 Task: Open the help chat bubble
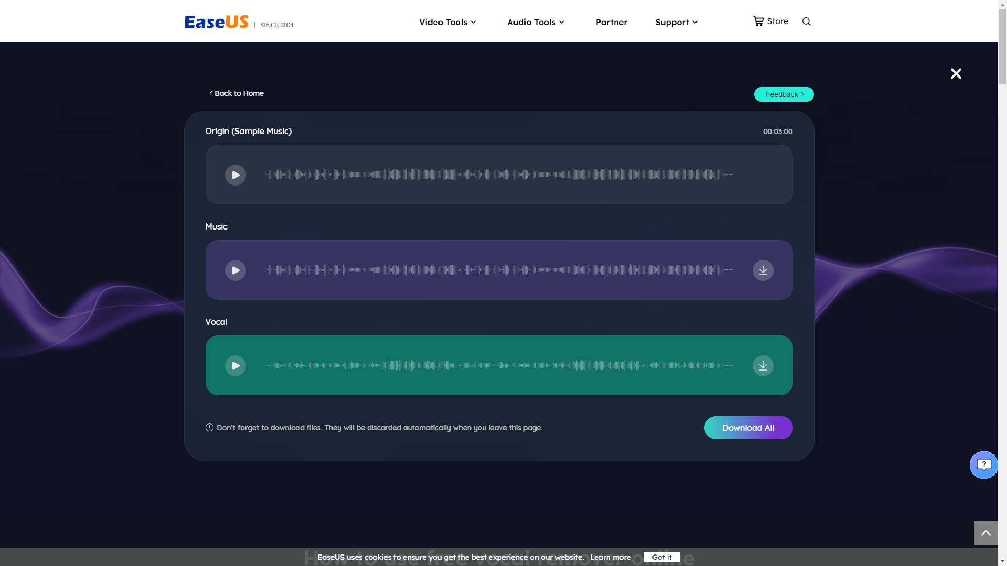tap(984, 465)
